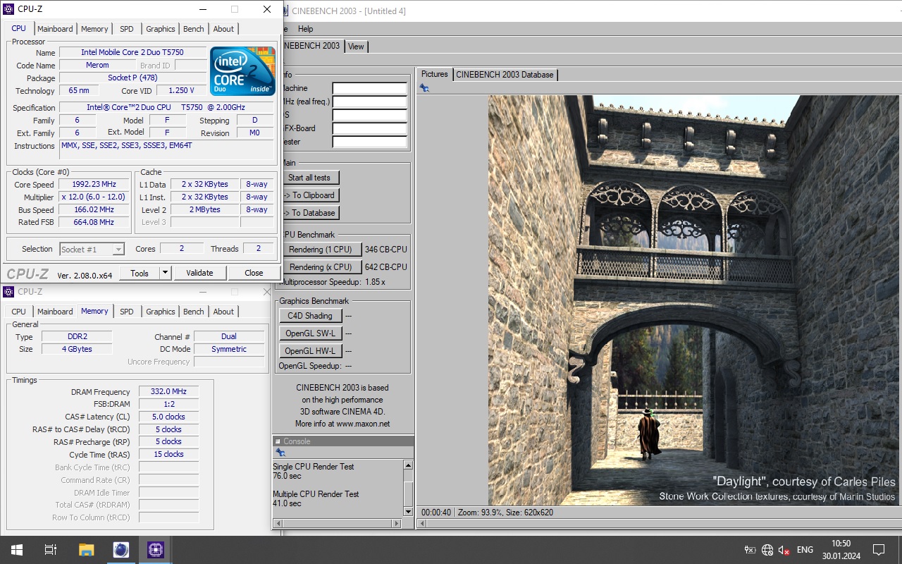Click the network globe icon in the system tray
The image size is (902, 564).
coord(767,550)
